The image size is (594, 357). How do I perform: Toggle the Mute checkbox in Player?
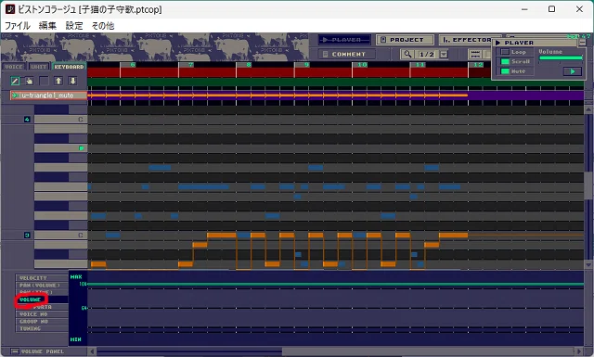[505, 71]
